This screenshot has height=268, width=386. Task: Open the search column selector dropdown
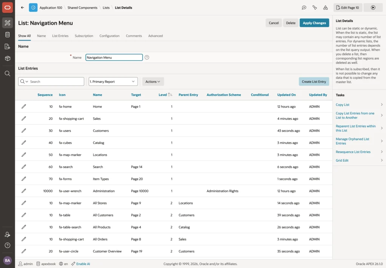(x=24, y=81)
